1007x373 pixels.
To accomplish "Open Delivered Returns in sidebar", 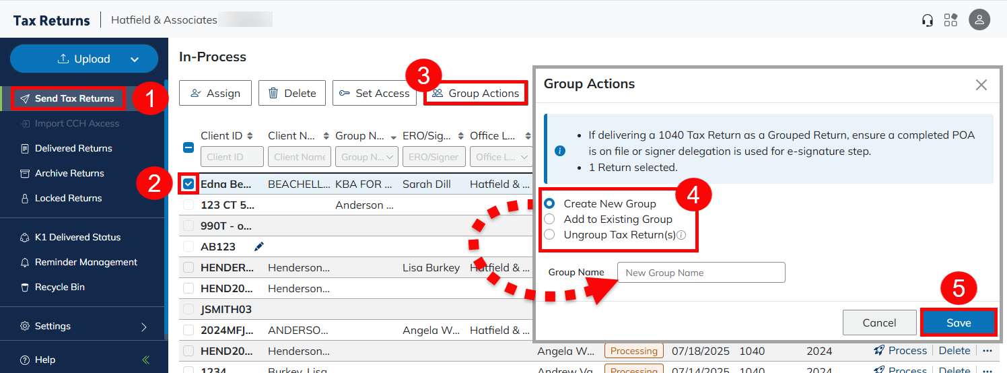I will tap(73, 148).
